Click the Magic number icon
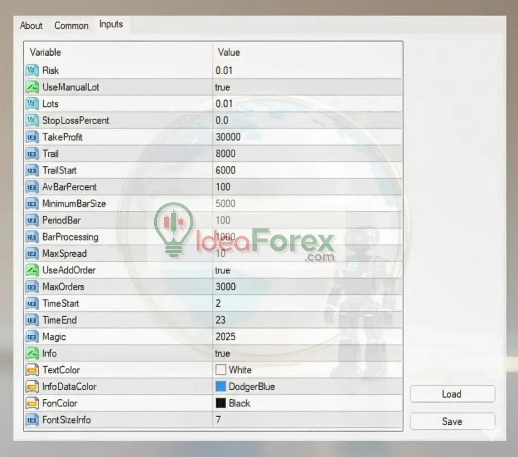This screenshot has height=457, width=518. click(x=32, y=336)
